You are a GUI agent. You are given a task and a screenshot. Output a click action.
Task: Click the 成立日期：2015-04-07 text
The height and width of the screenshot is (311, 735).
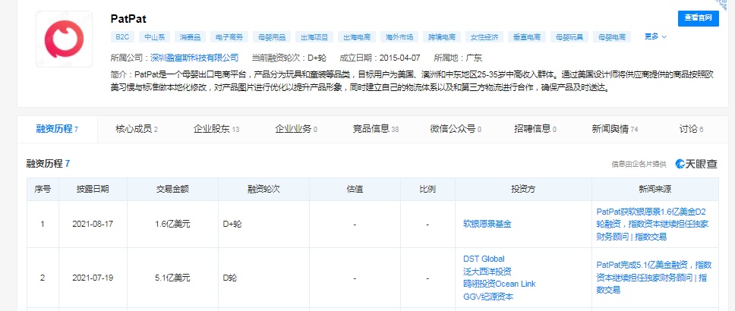pos(380,58)
